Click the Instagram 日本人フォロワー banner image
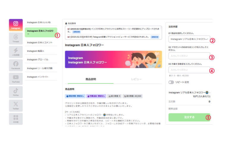 coord(113,59)
